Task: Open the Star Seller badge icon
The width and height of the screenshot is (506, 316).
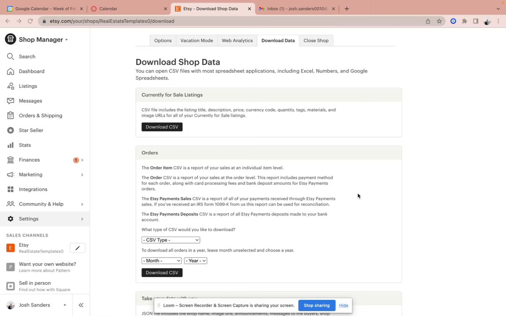Action: tap(11, 130)
